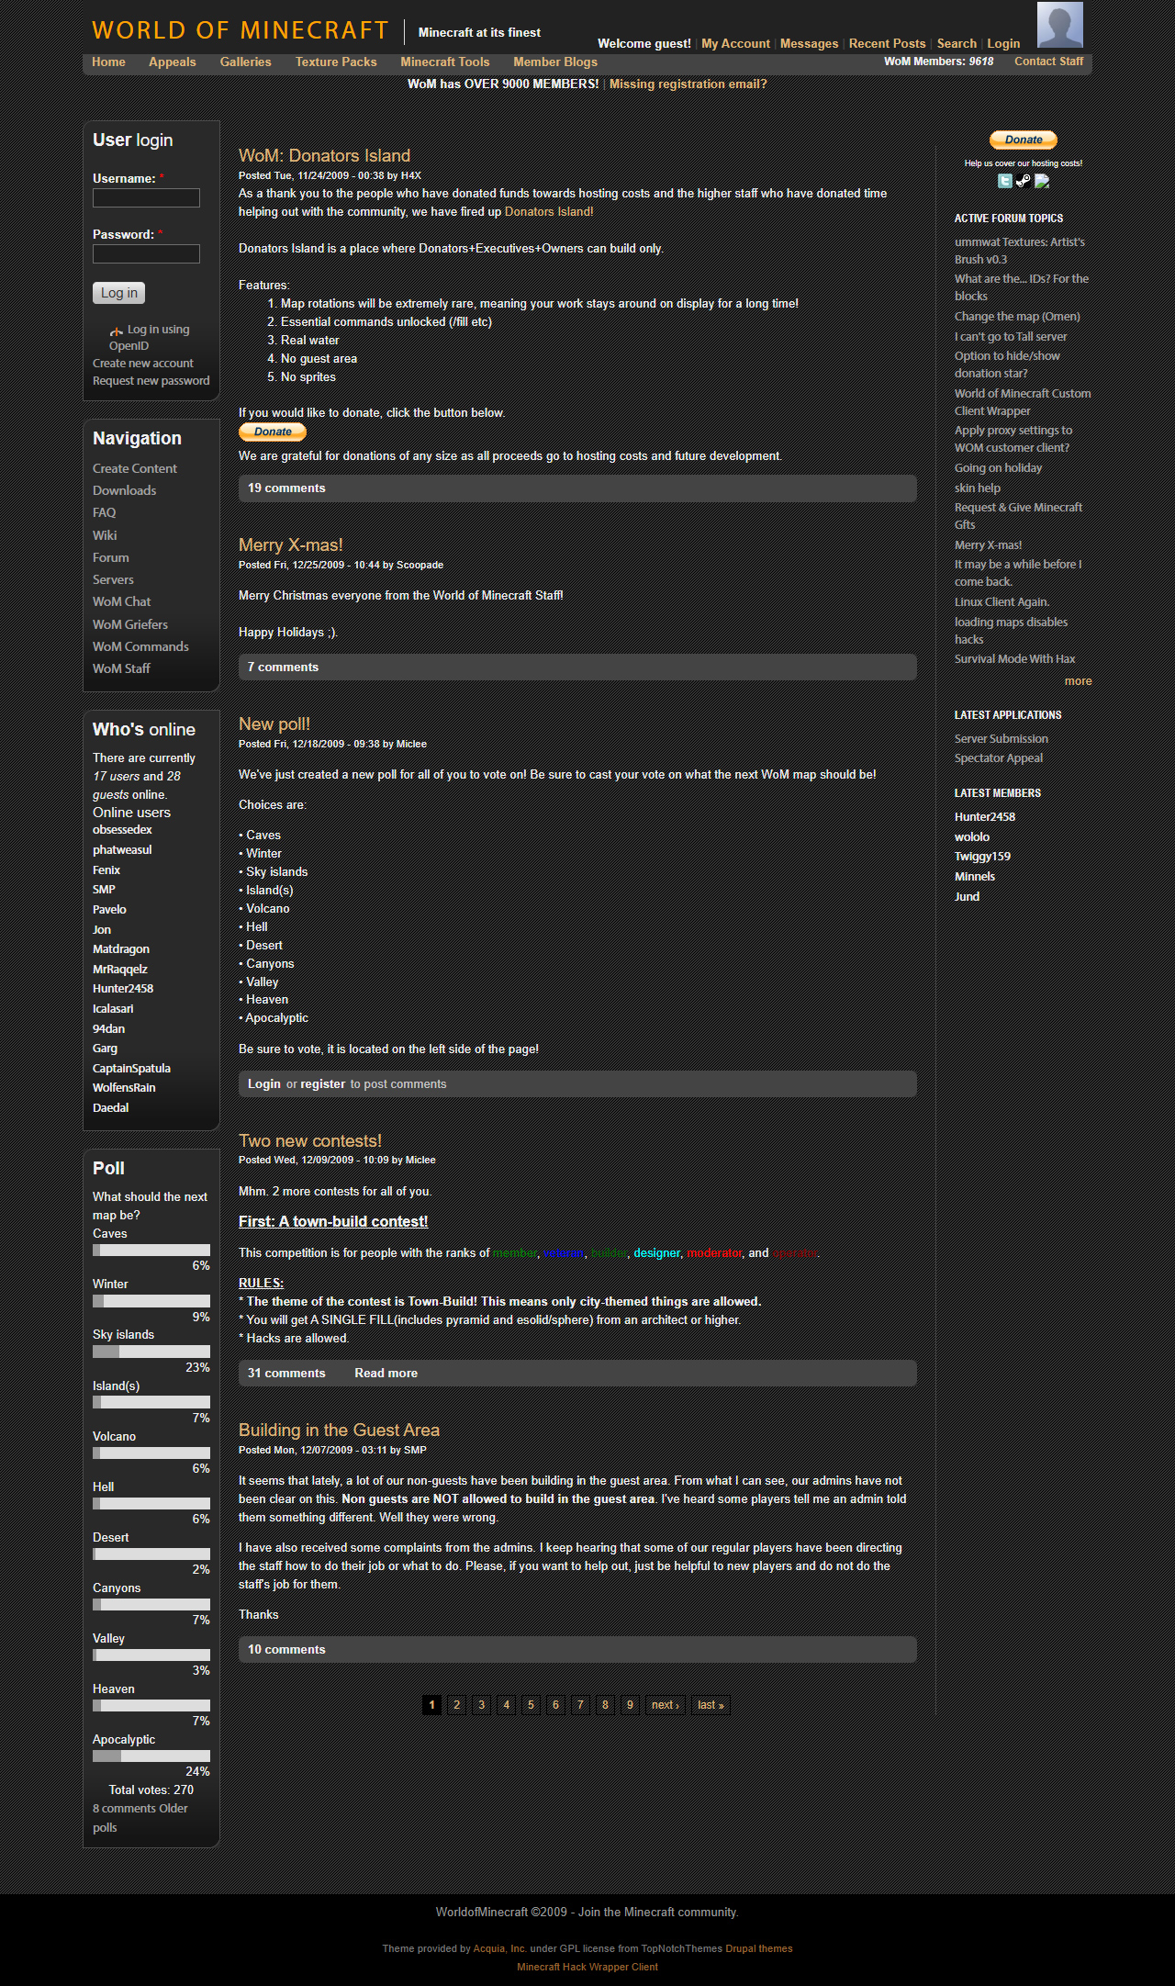Open Create Content in Navigation
This screenshot has width=1175, height=1986.
click(135, 468)
